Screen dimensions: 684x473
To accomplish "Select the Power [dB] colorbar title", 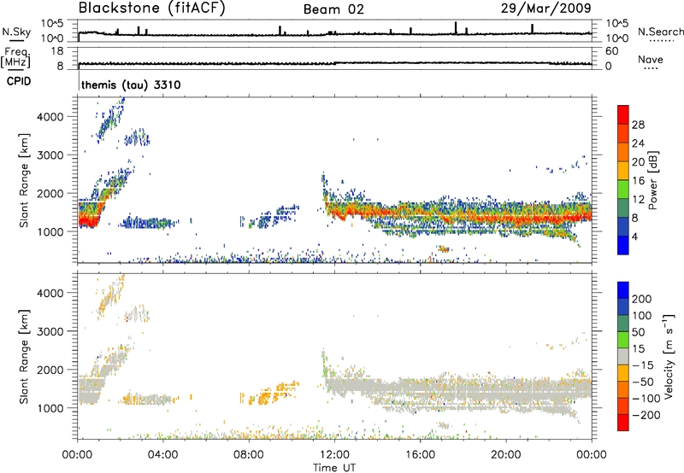I will (652, 180).
